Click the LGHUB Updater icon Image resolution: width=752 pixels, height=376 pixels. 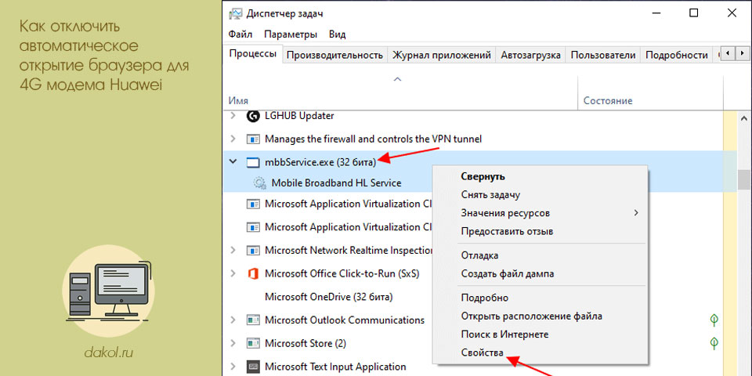pyautogui.click(x=253, y=116)
